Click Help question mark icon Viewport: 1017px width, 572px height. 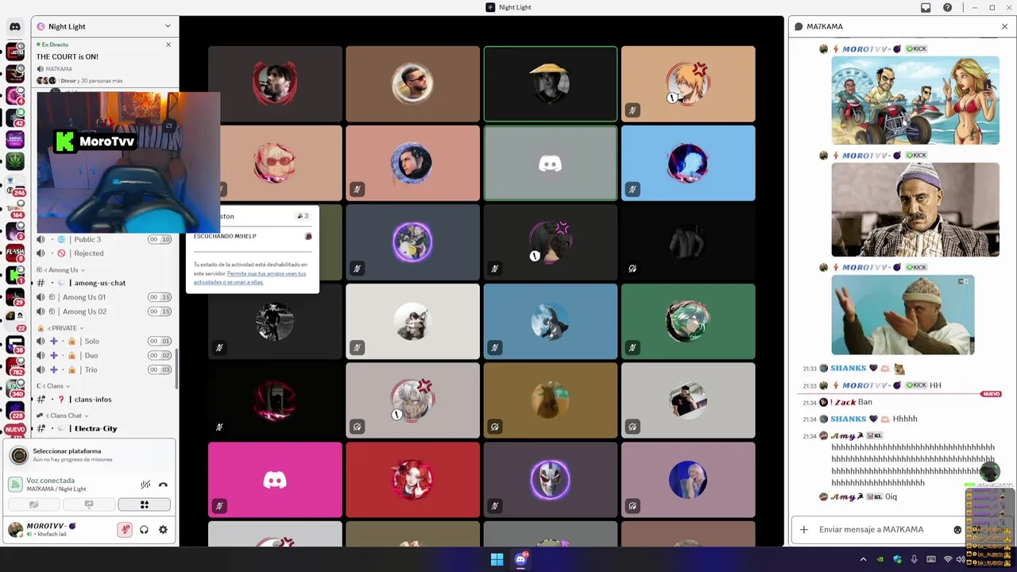pos(947,7)
